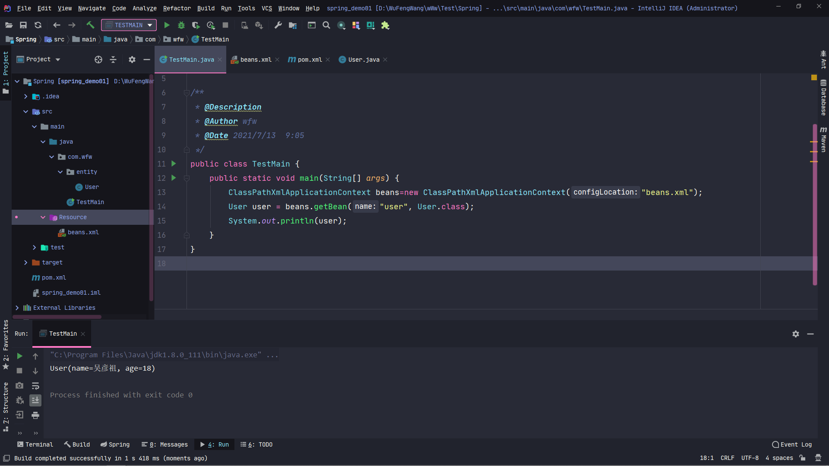
Task: Run TESTMAIN with green play button
Action: click(x=167, y=25)
